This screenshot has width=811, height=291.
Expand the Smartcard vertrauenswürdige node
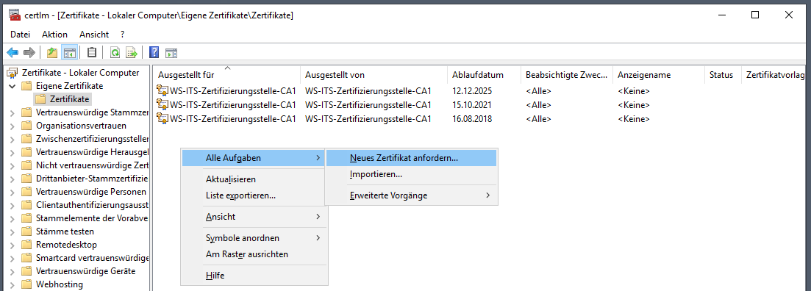click(12, 258)
